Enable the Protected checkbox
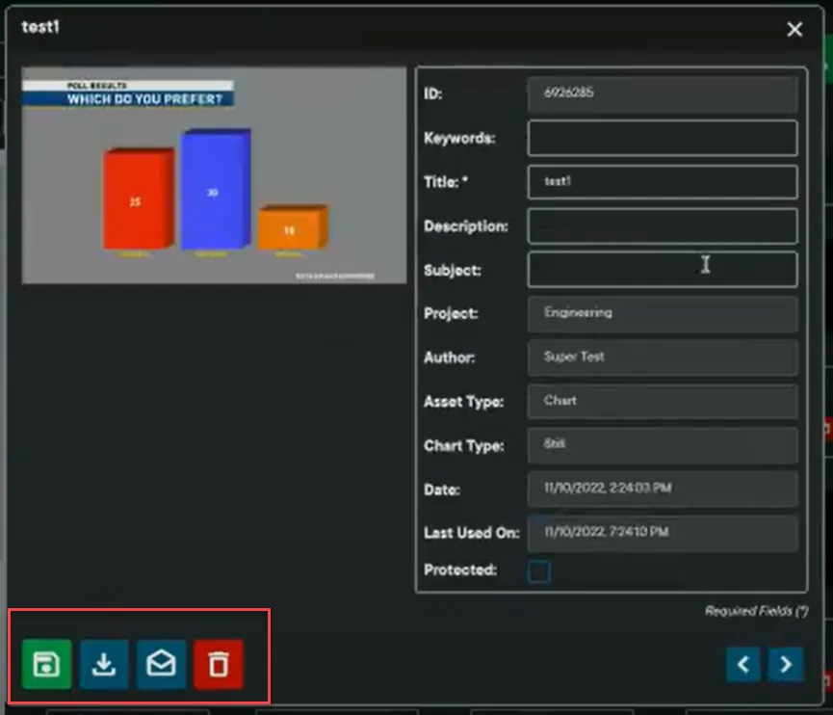Viewport: 833px width, 715px height. 539,572
